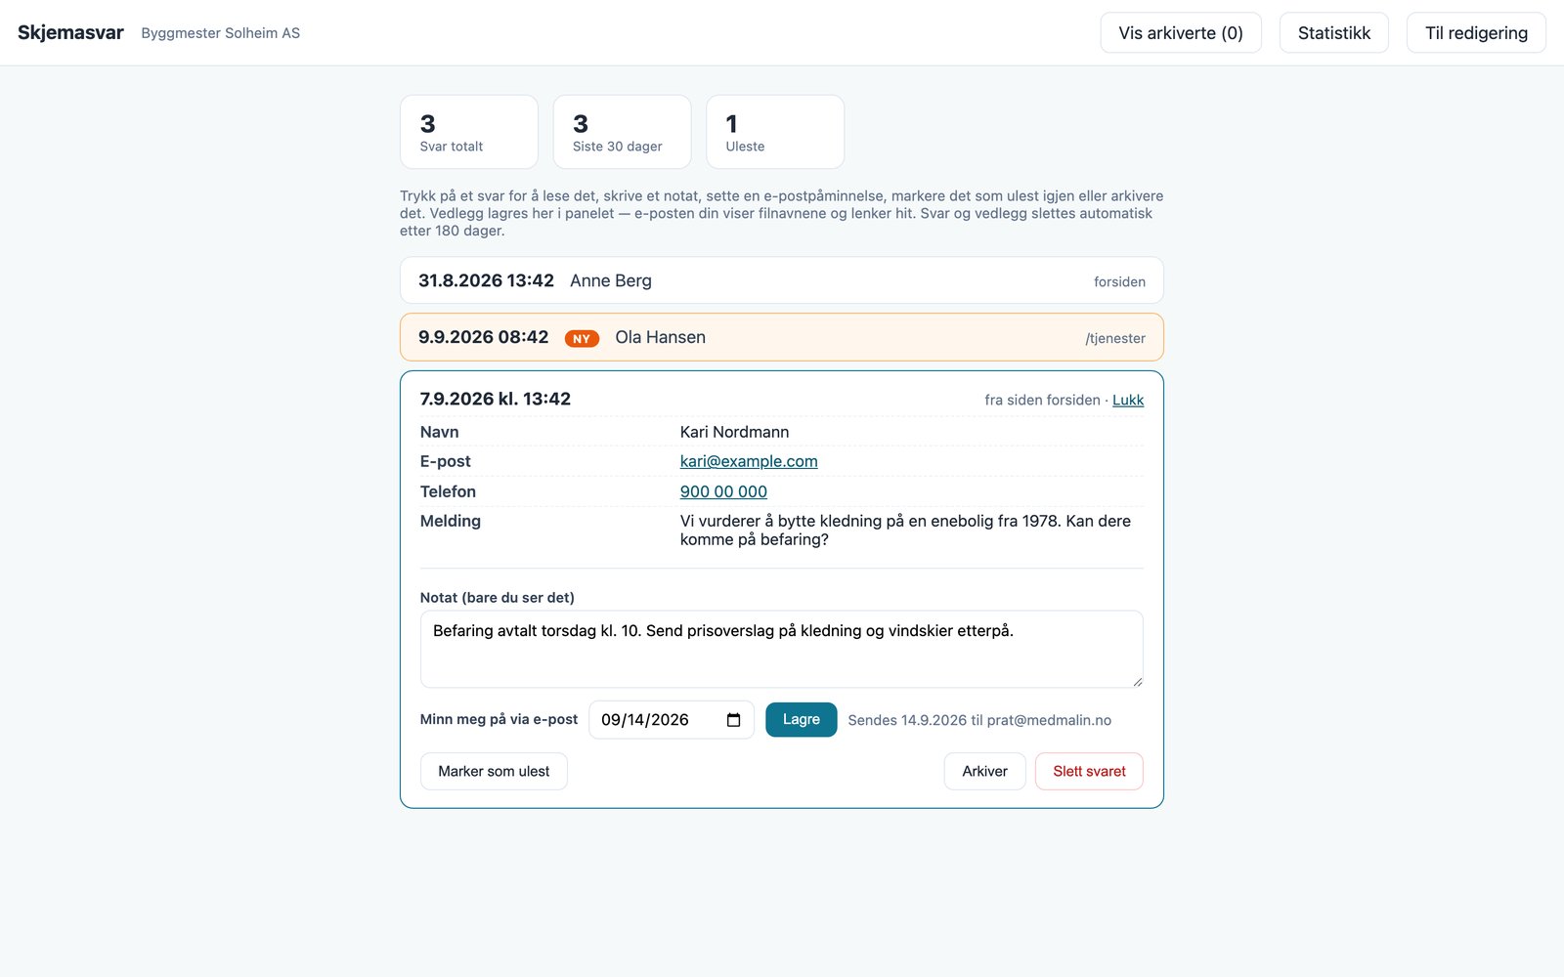The width and height of the screenshot is (1564, 977).
Task: Go to editing via Til redigering
Action: pos(1476,33)
